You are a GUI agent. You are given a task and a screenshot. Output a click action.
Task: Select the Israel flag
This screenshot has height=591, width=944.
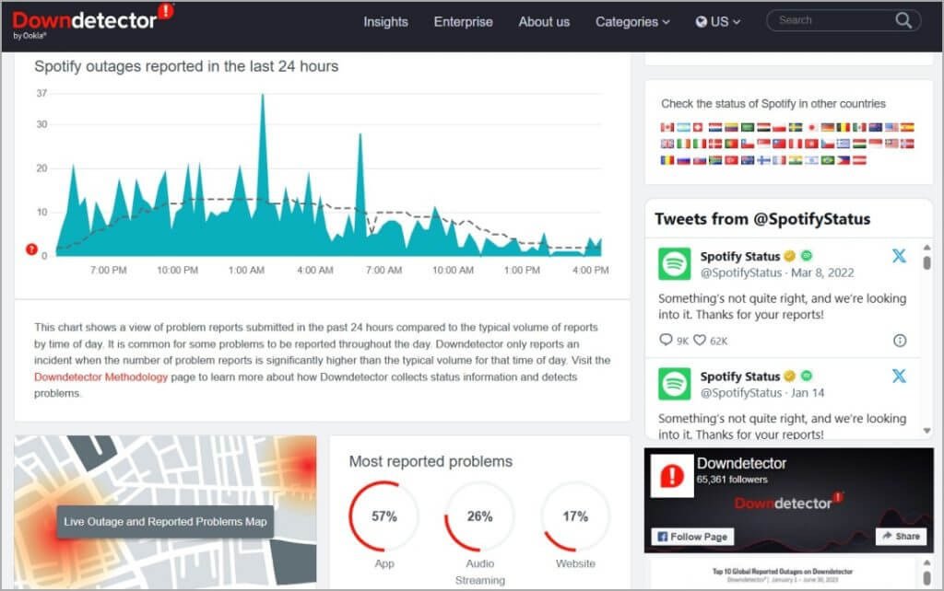coord(811,160)
